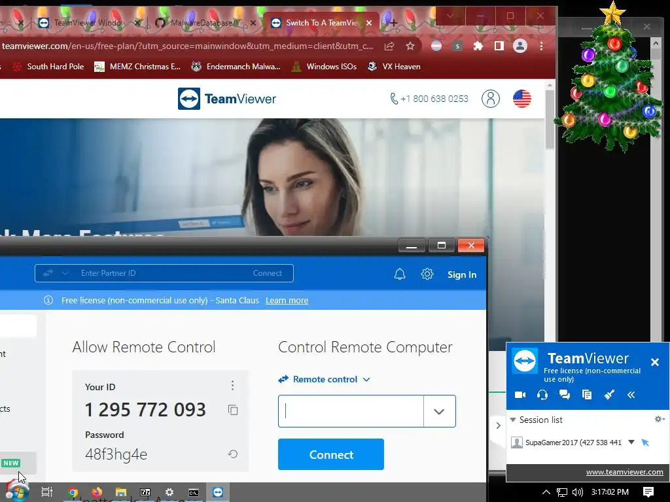Open 7-Zip from taskbar
The width and height of the screenshot is (670, 502).
coord(145,492)
